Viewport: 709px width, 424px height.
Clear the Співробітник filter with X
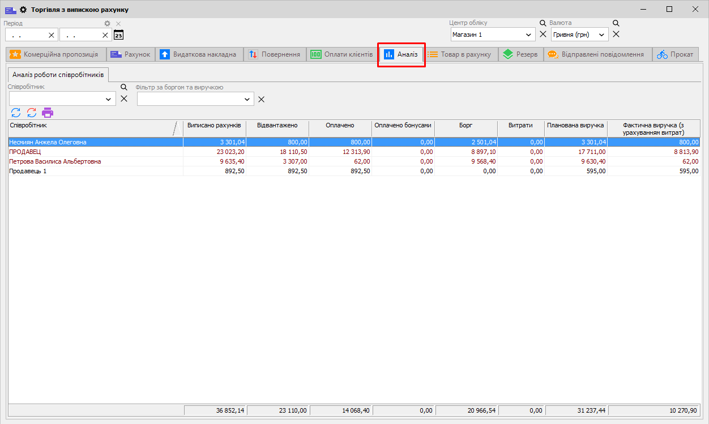coord(124,99)
